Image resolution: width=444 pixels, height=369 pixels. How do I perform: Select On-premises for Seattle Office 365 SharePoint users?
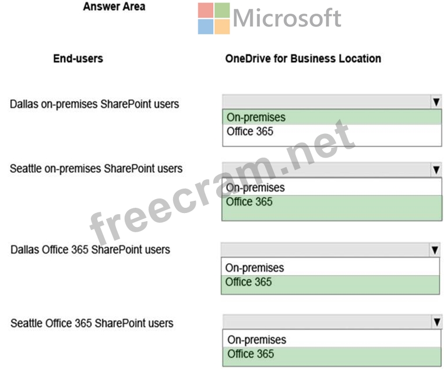click(332, 339)
